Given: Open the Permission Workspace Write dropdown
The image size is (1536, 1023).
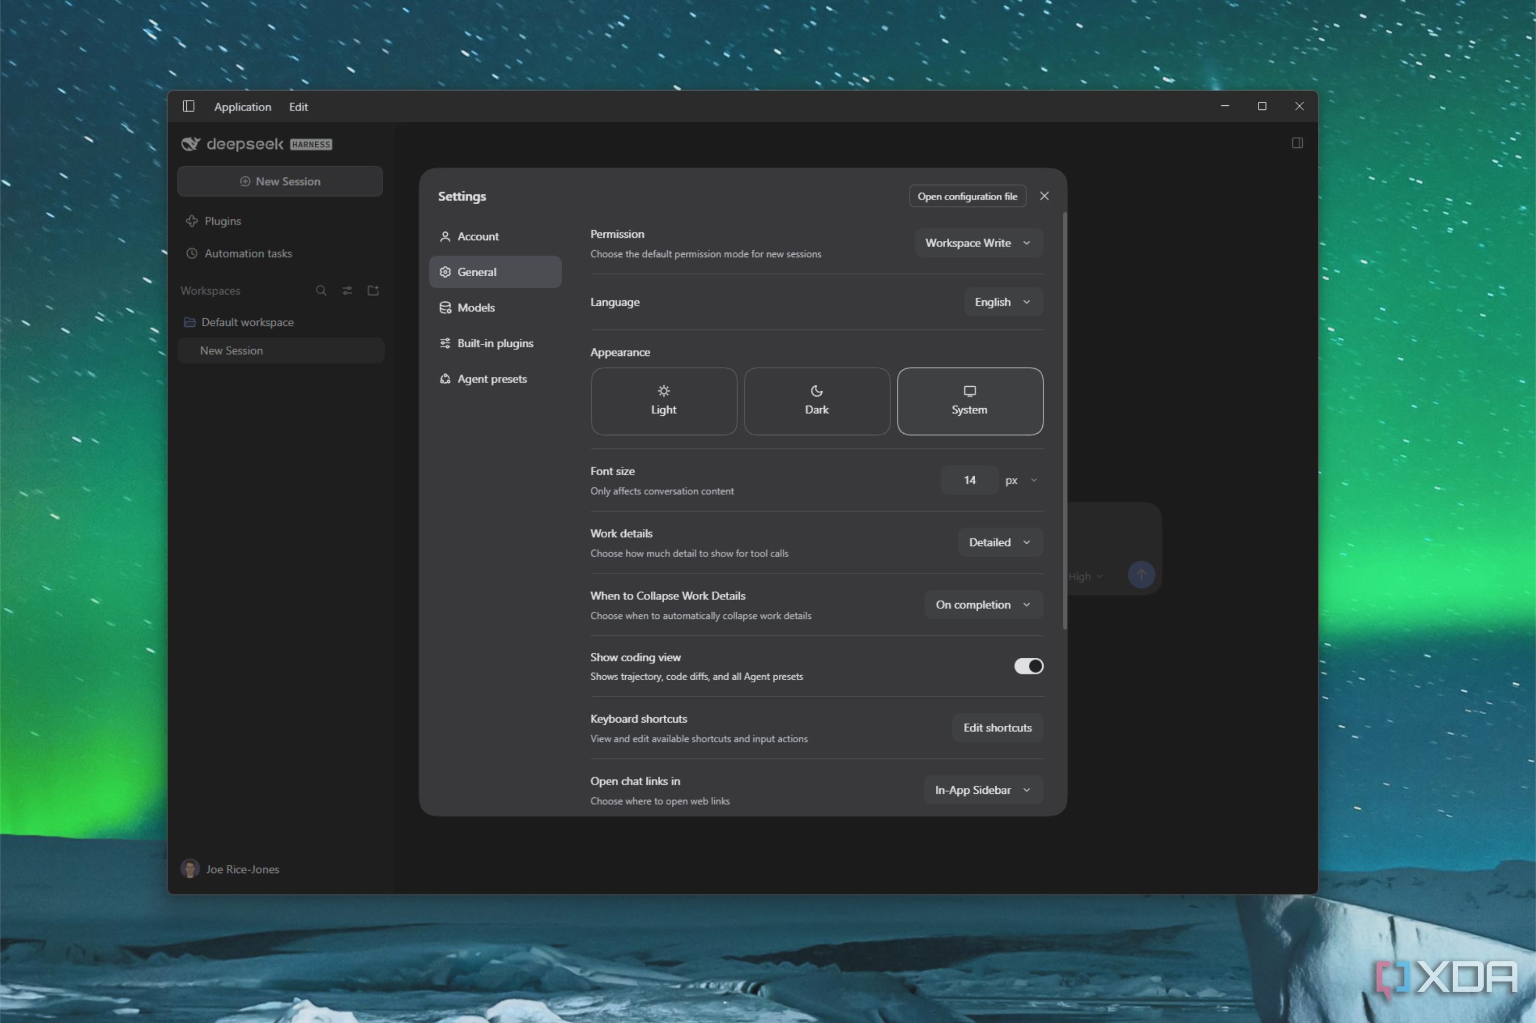Looking at the screenshot, I should click(978, 242).
